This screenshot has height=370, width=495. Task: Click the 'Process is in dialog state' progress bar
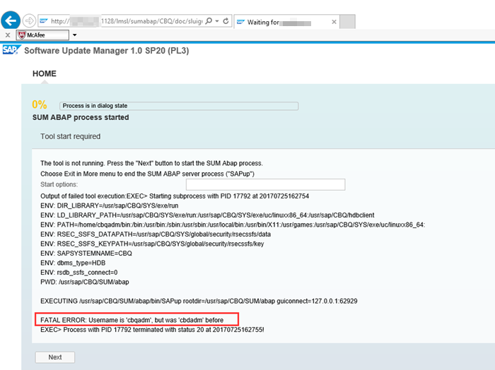pos(179,106)
